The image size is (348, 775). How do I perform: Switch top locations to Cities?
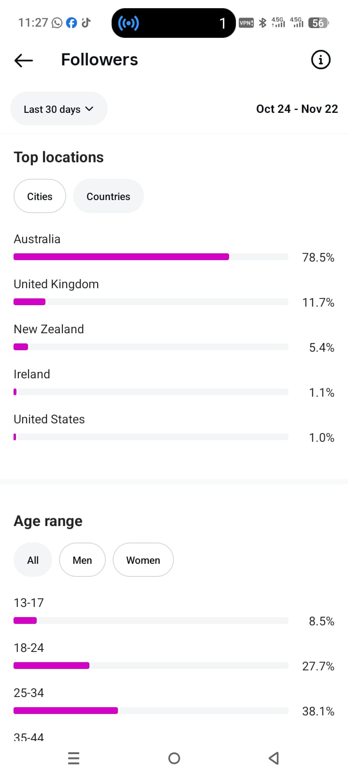point(40,196)
